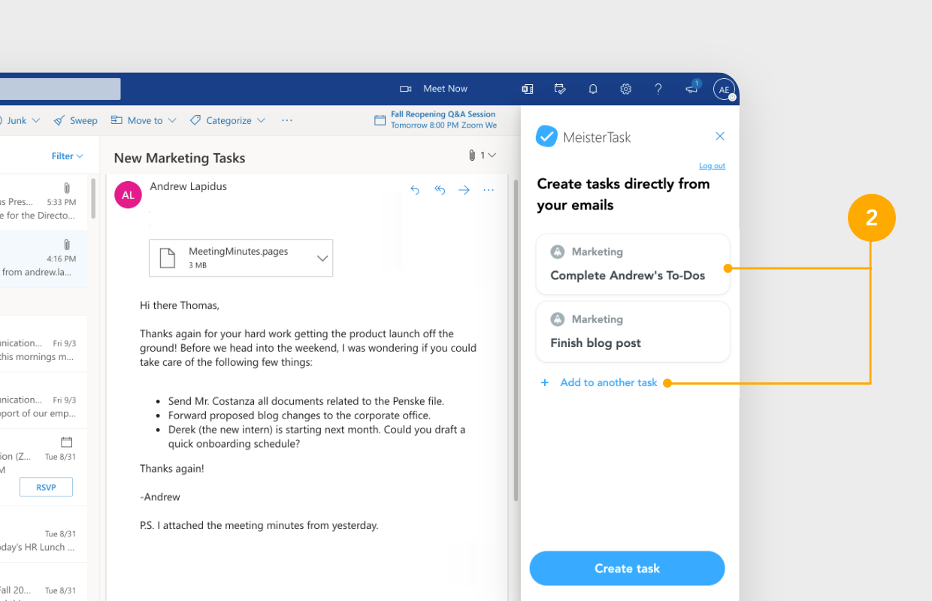This screenshot has height=601, width=932.
Task: Click the Andrew Lapidus sender name
Action: click(188, 186)
